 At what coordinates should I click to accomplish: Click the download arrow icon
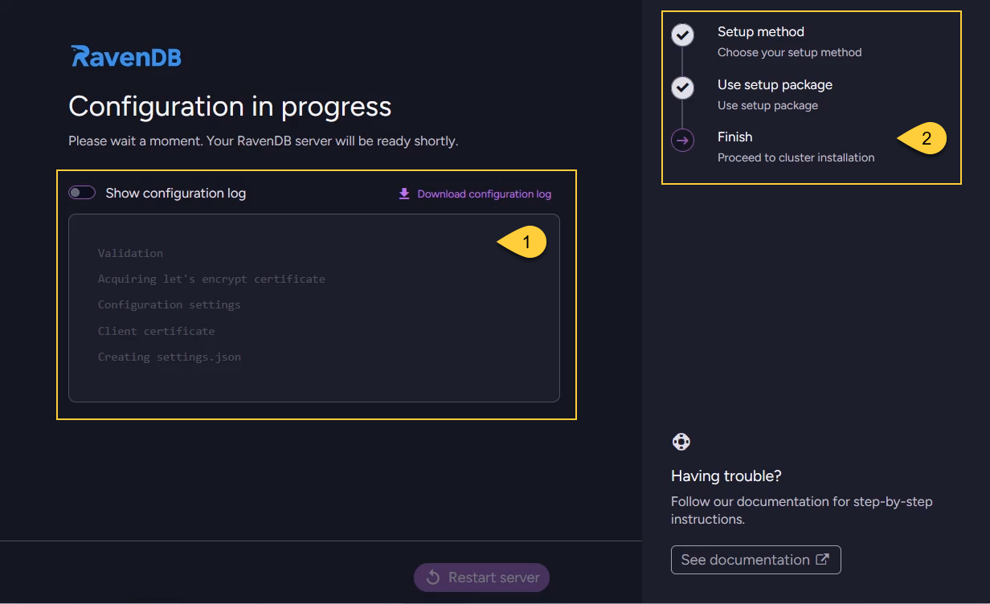[x=404, y=194]
